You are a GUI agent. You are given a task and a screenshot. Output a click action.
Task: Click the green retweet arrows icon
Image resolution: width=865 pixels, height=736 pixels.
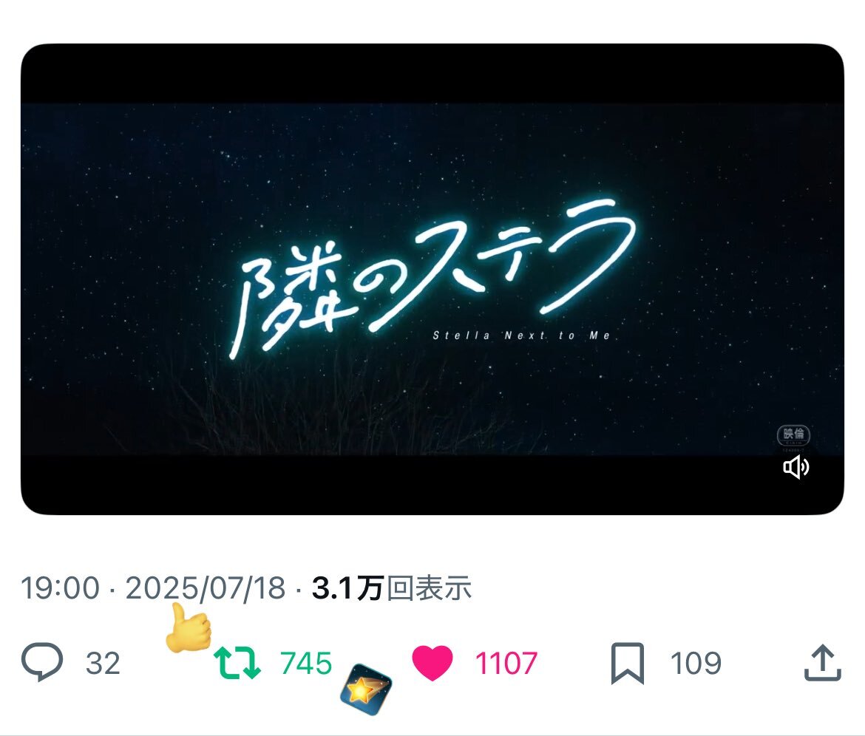pos(237,662)
